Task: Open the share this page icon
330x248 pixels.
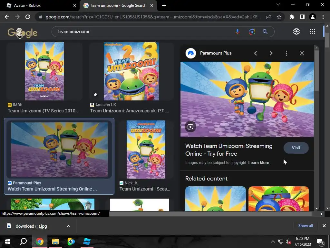Action: click(x=269, y=17)
